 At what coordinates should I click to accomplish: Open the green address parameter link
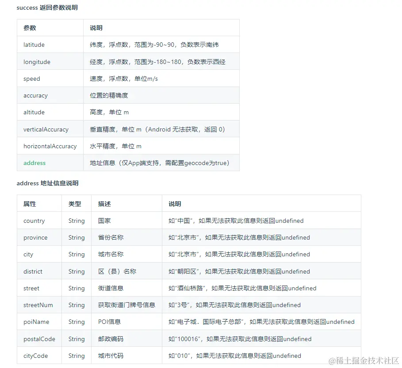(34, 163)
